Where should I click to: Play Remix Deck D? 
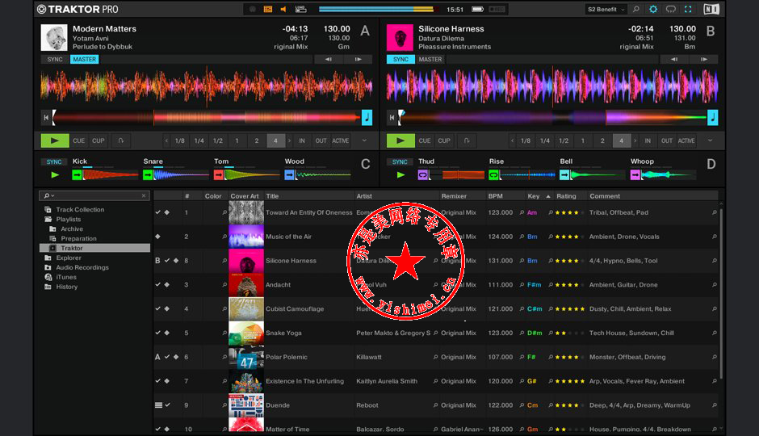[400, 174]
